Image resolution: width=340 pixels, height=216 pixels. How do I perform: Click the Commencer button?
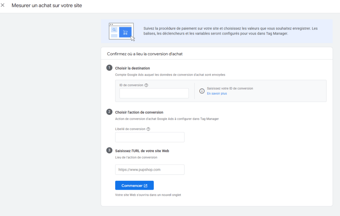(x=134, y=185)
